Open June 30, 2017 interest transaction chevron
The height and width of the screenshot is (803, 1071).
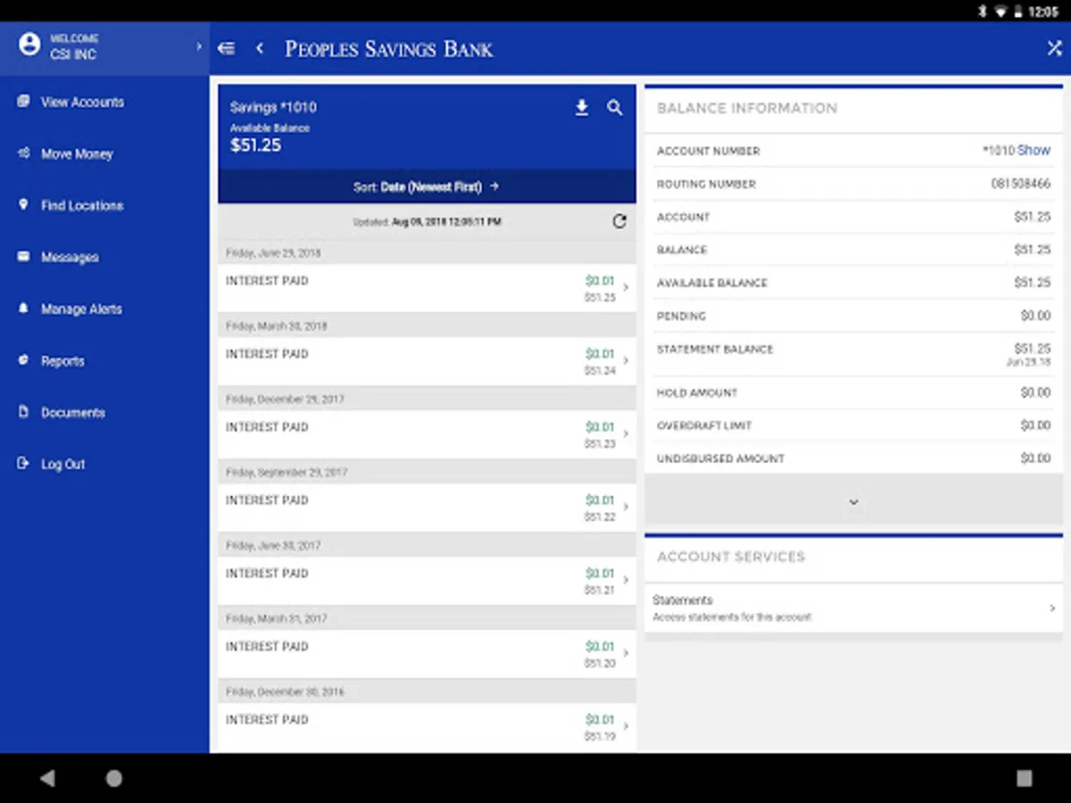click(x=626, y=580)
